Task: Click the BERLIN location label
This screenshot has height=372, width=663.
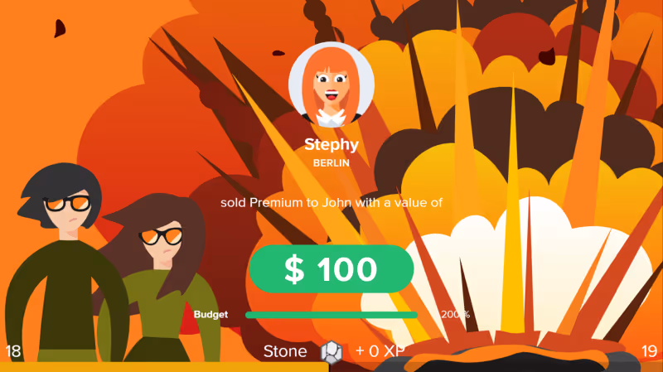Action: (x=331, y=163)
